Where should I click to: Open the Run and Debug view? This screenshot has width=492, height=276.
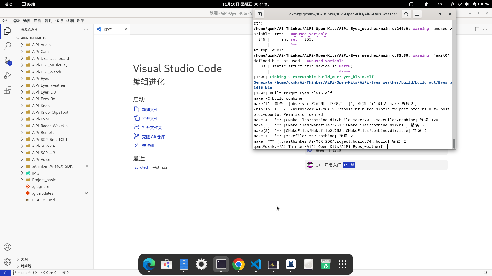(x=7, y=75)
